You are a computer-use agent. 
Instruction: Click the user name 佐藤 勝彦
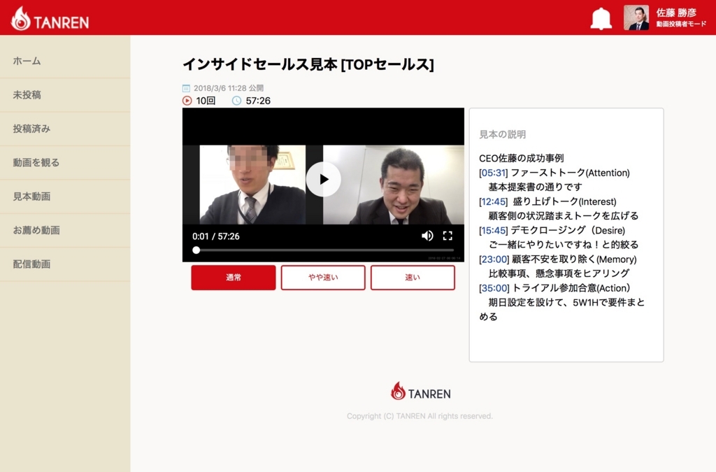click(676, 13)
